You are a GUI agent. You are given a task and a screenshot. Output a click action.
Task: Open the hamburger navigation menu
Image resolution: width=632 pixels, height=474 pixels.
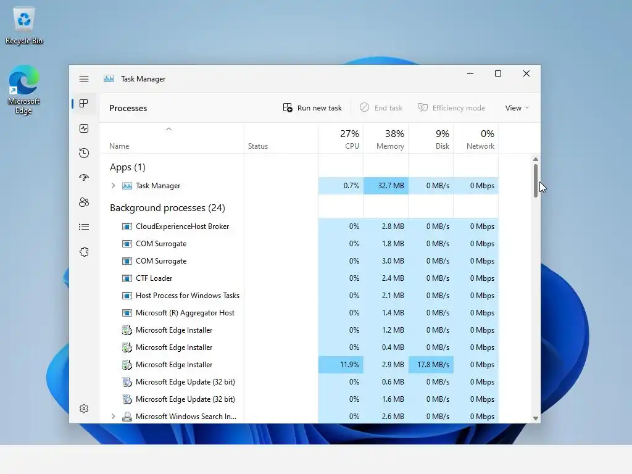(84, 79)
